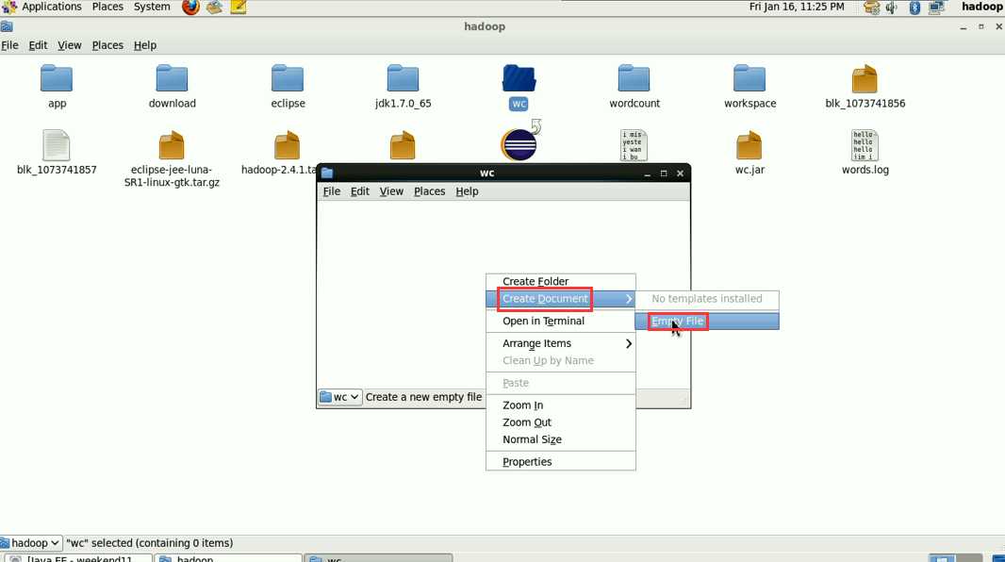Viewport: 1005px width, 562px height.
Task: Expand the Arrange Items submenu
Action: tap(561, 343)
